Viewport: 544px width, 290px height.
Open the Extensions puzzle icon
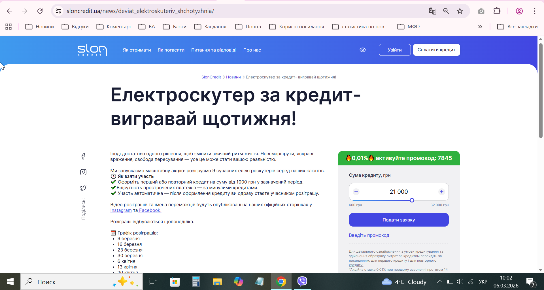(497, 11)
